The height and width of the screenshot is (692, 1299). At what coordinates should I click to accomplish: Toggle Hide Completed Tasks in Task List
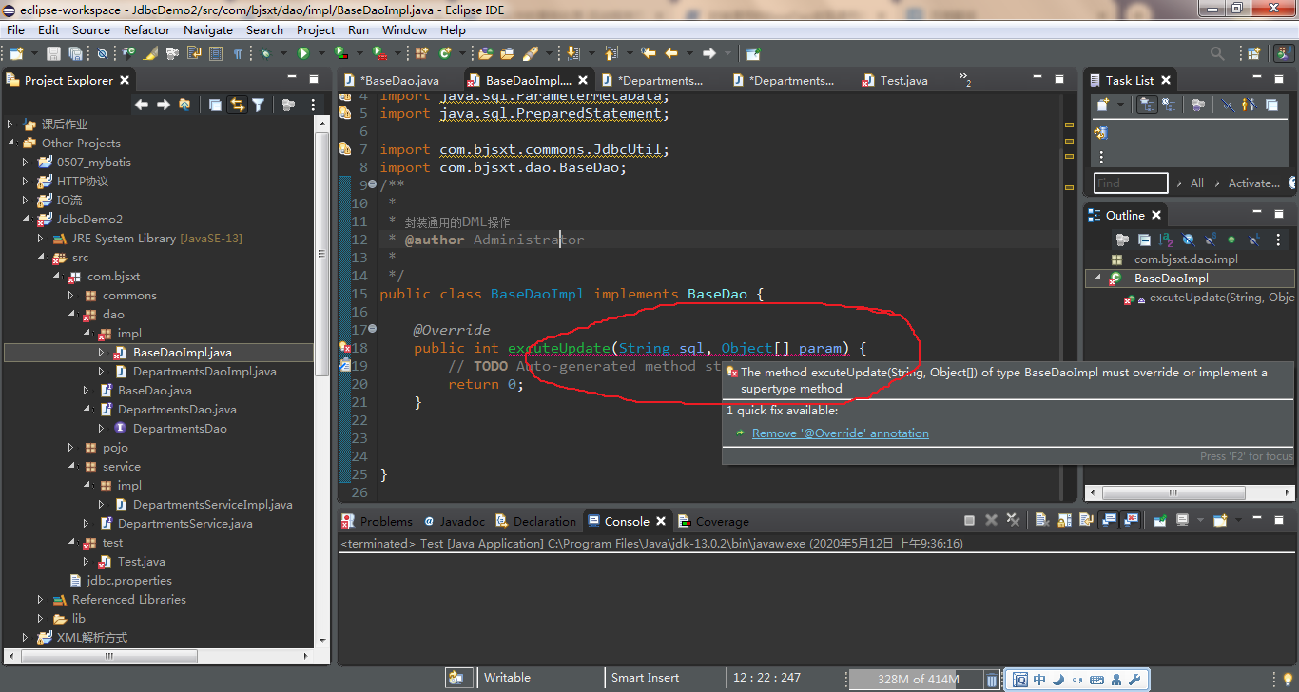1228,105
